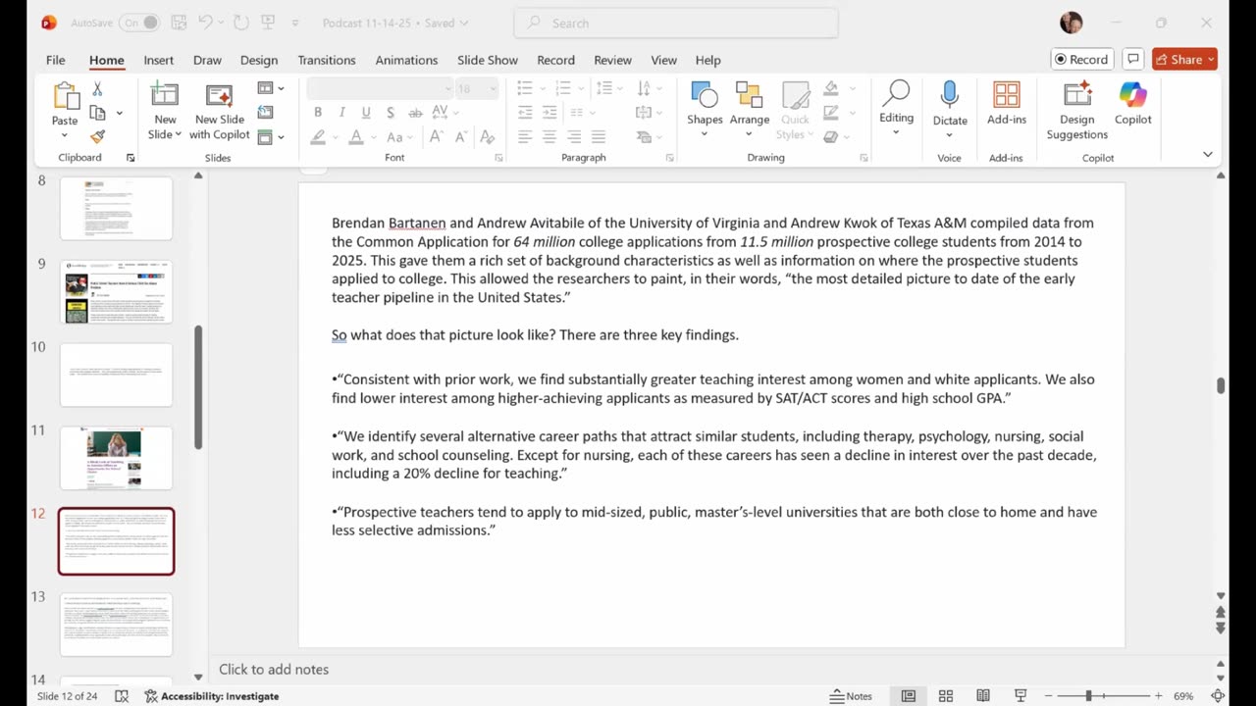Open the slide Layout dropdown
This screenshot has width=1256, height=706.
[271, 88]
